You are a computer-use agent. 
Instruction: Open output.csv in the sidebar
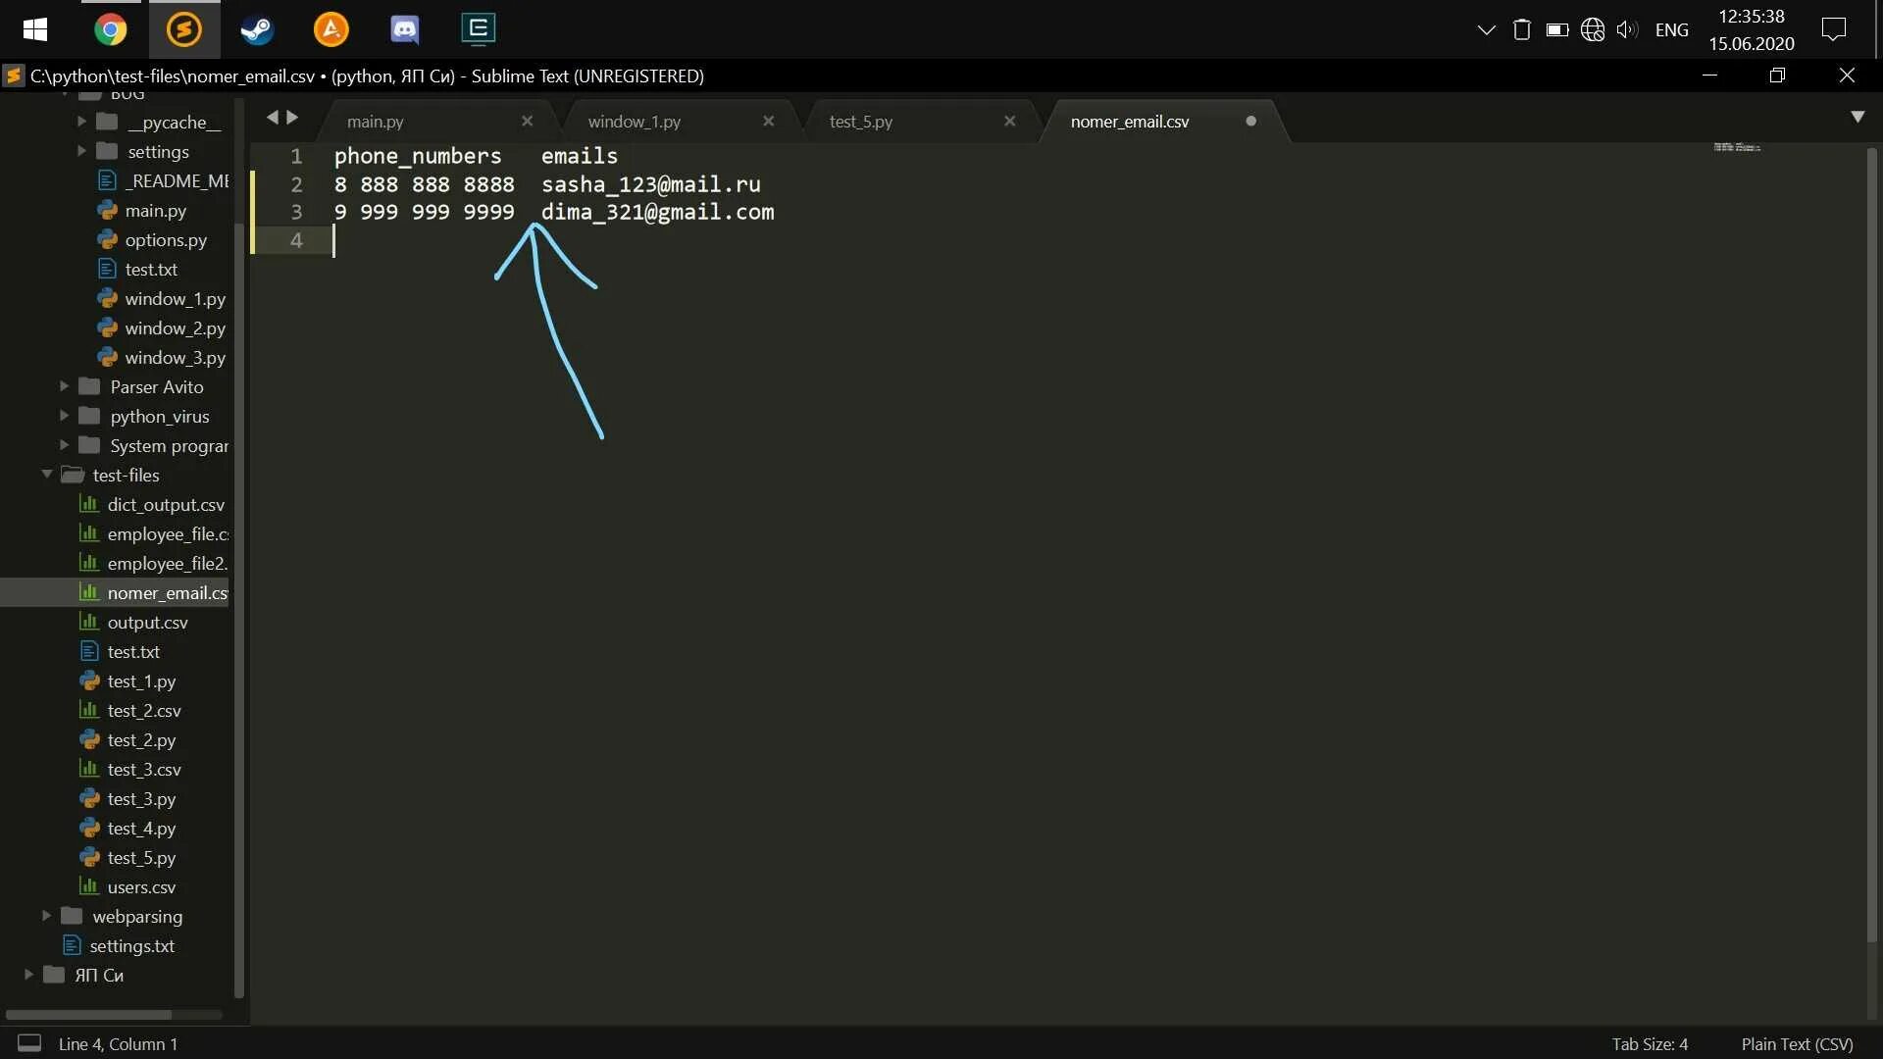[x=147, y=623]
